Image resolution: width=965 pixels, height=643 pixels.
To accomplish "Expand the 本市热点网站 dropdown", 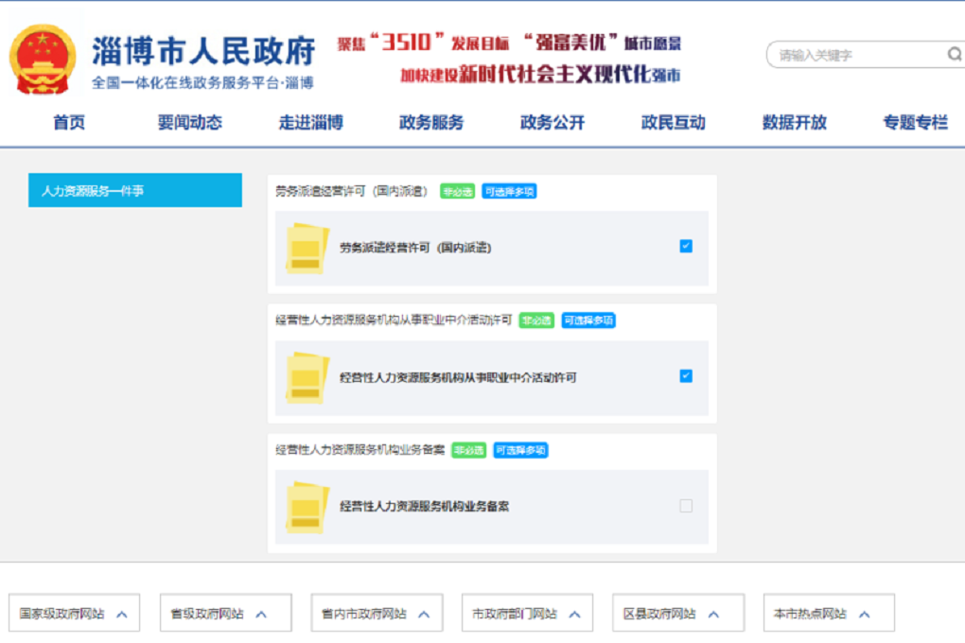I will coord(828,614).
